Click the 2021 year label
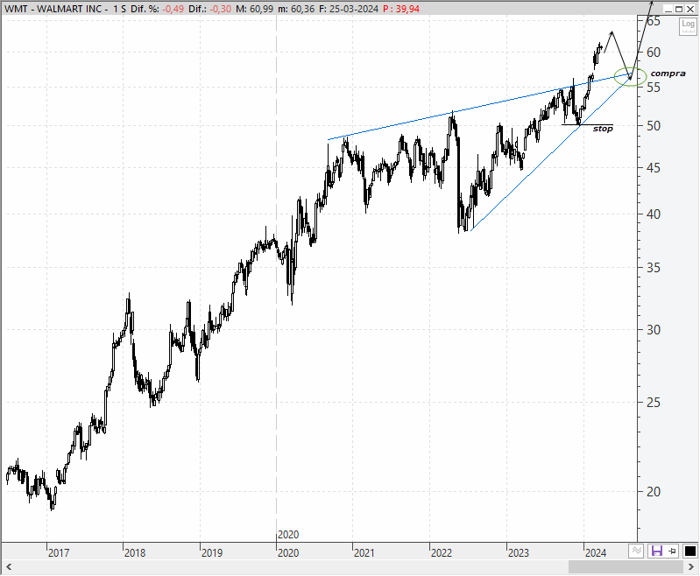This screenshot has height=576, width=700. coord(364,553)
